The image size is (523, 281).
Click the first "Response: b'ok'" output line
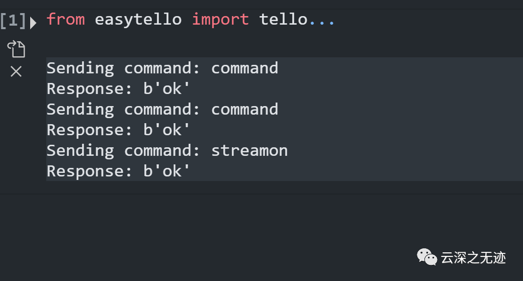click(119, 88)
